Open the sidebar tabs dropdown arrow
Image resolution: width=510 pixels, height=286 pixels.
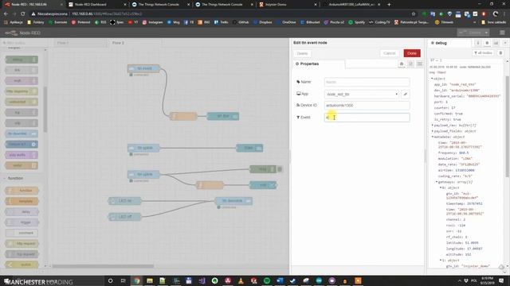tap(505, 43)
